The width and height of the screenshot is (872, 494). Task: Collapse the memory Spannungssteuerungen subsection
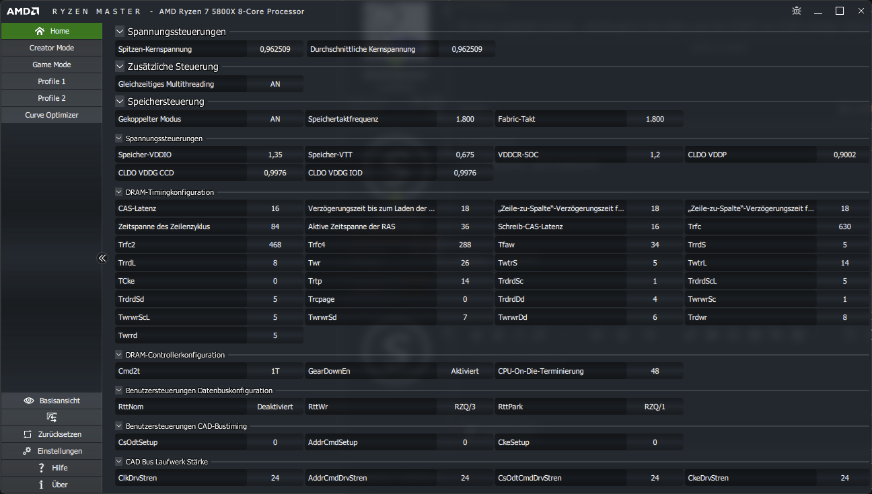119,138
